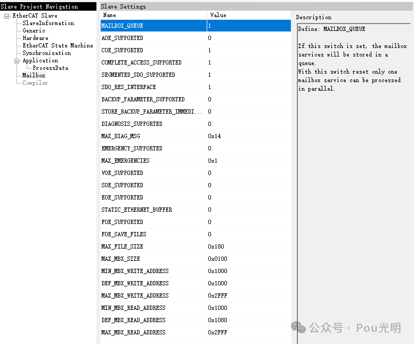Select the MAILBOX_QUEUE row

click(196, 26)
